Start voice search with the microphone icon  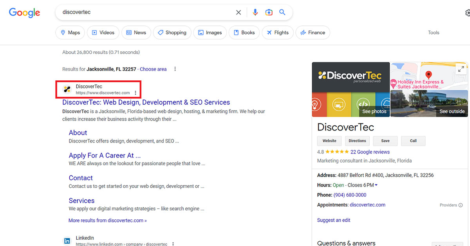click(x=255, y=13)
